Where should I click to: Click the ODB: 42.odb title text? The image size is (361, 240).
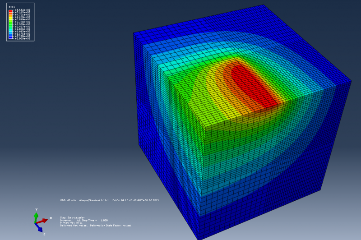click(68, 200)
